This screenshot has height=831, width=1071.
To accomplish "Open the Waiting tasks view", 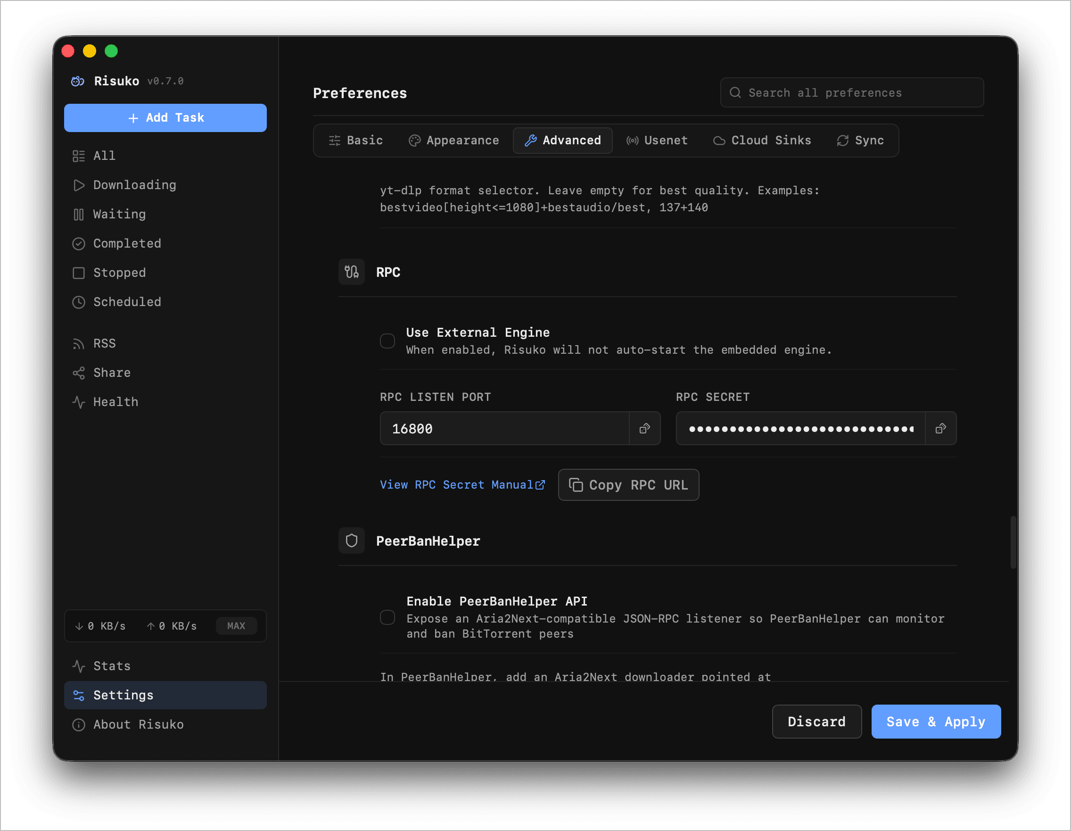I will pos(165,215).
